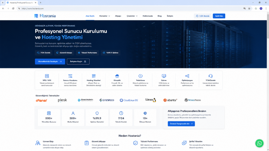Click the 7/24 Destek headset service icon

(x=210, y=76)
